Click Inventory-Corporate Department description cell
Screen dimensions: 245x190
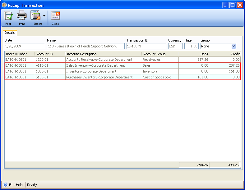[x=104, y=71]
